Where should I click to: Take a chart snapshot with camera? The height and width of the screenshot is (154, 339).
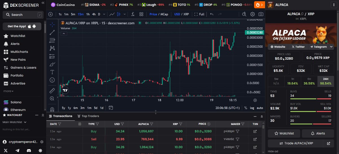(x=261, y=14)
